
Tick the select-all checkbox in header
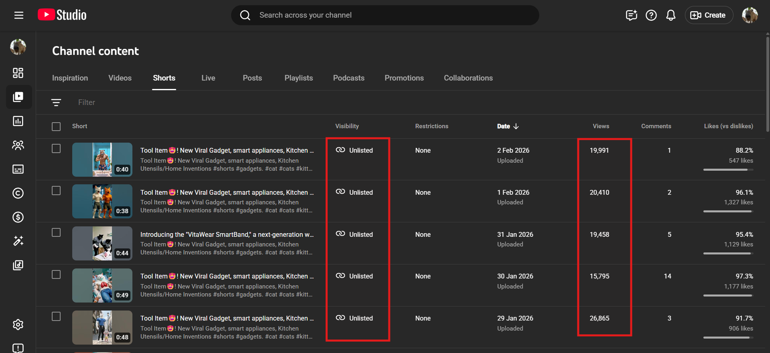point(56,127)
